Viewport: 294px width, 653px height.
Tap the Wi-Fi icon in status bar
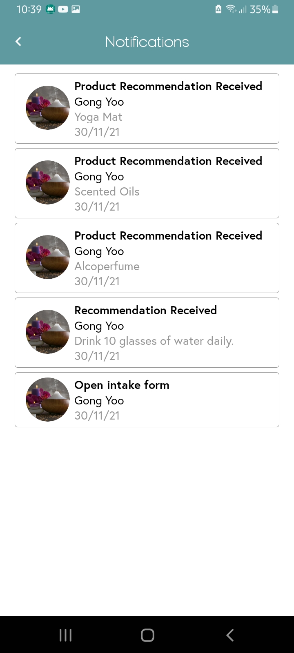231,9
